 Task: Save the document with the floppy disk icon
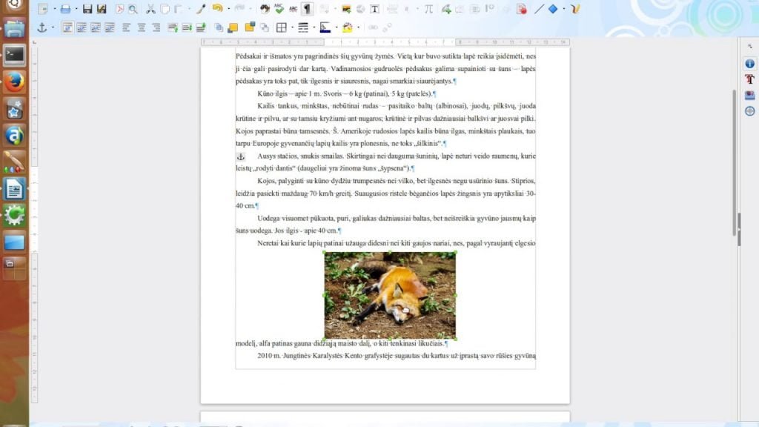[87, 9]
